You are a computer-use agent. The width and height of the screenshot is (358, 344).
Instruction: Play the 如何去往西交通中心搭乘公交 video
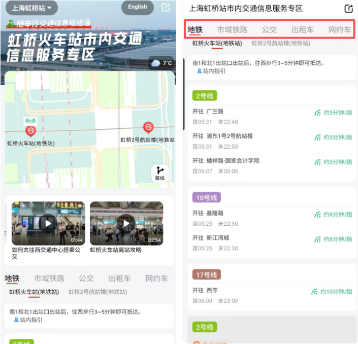[48, 223]
